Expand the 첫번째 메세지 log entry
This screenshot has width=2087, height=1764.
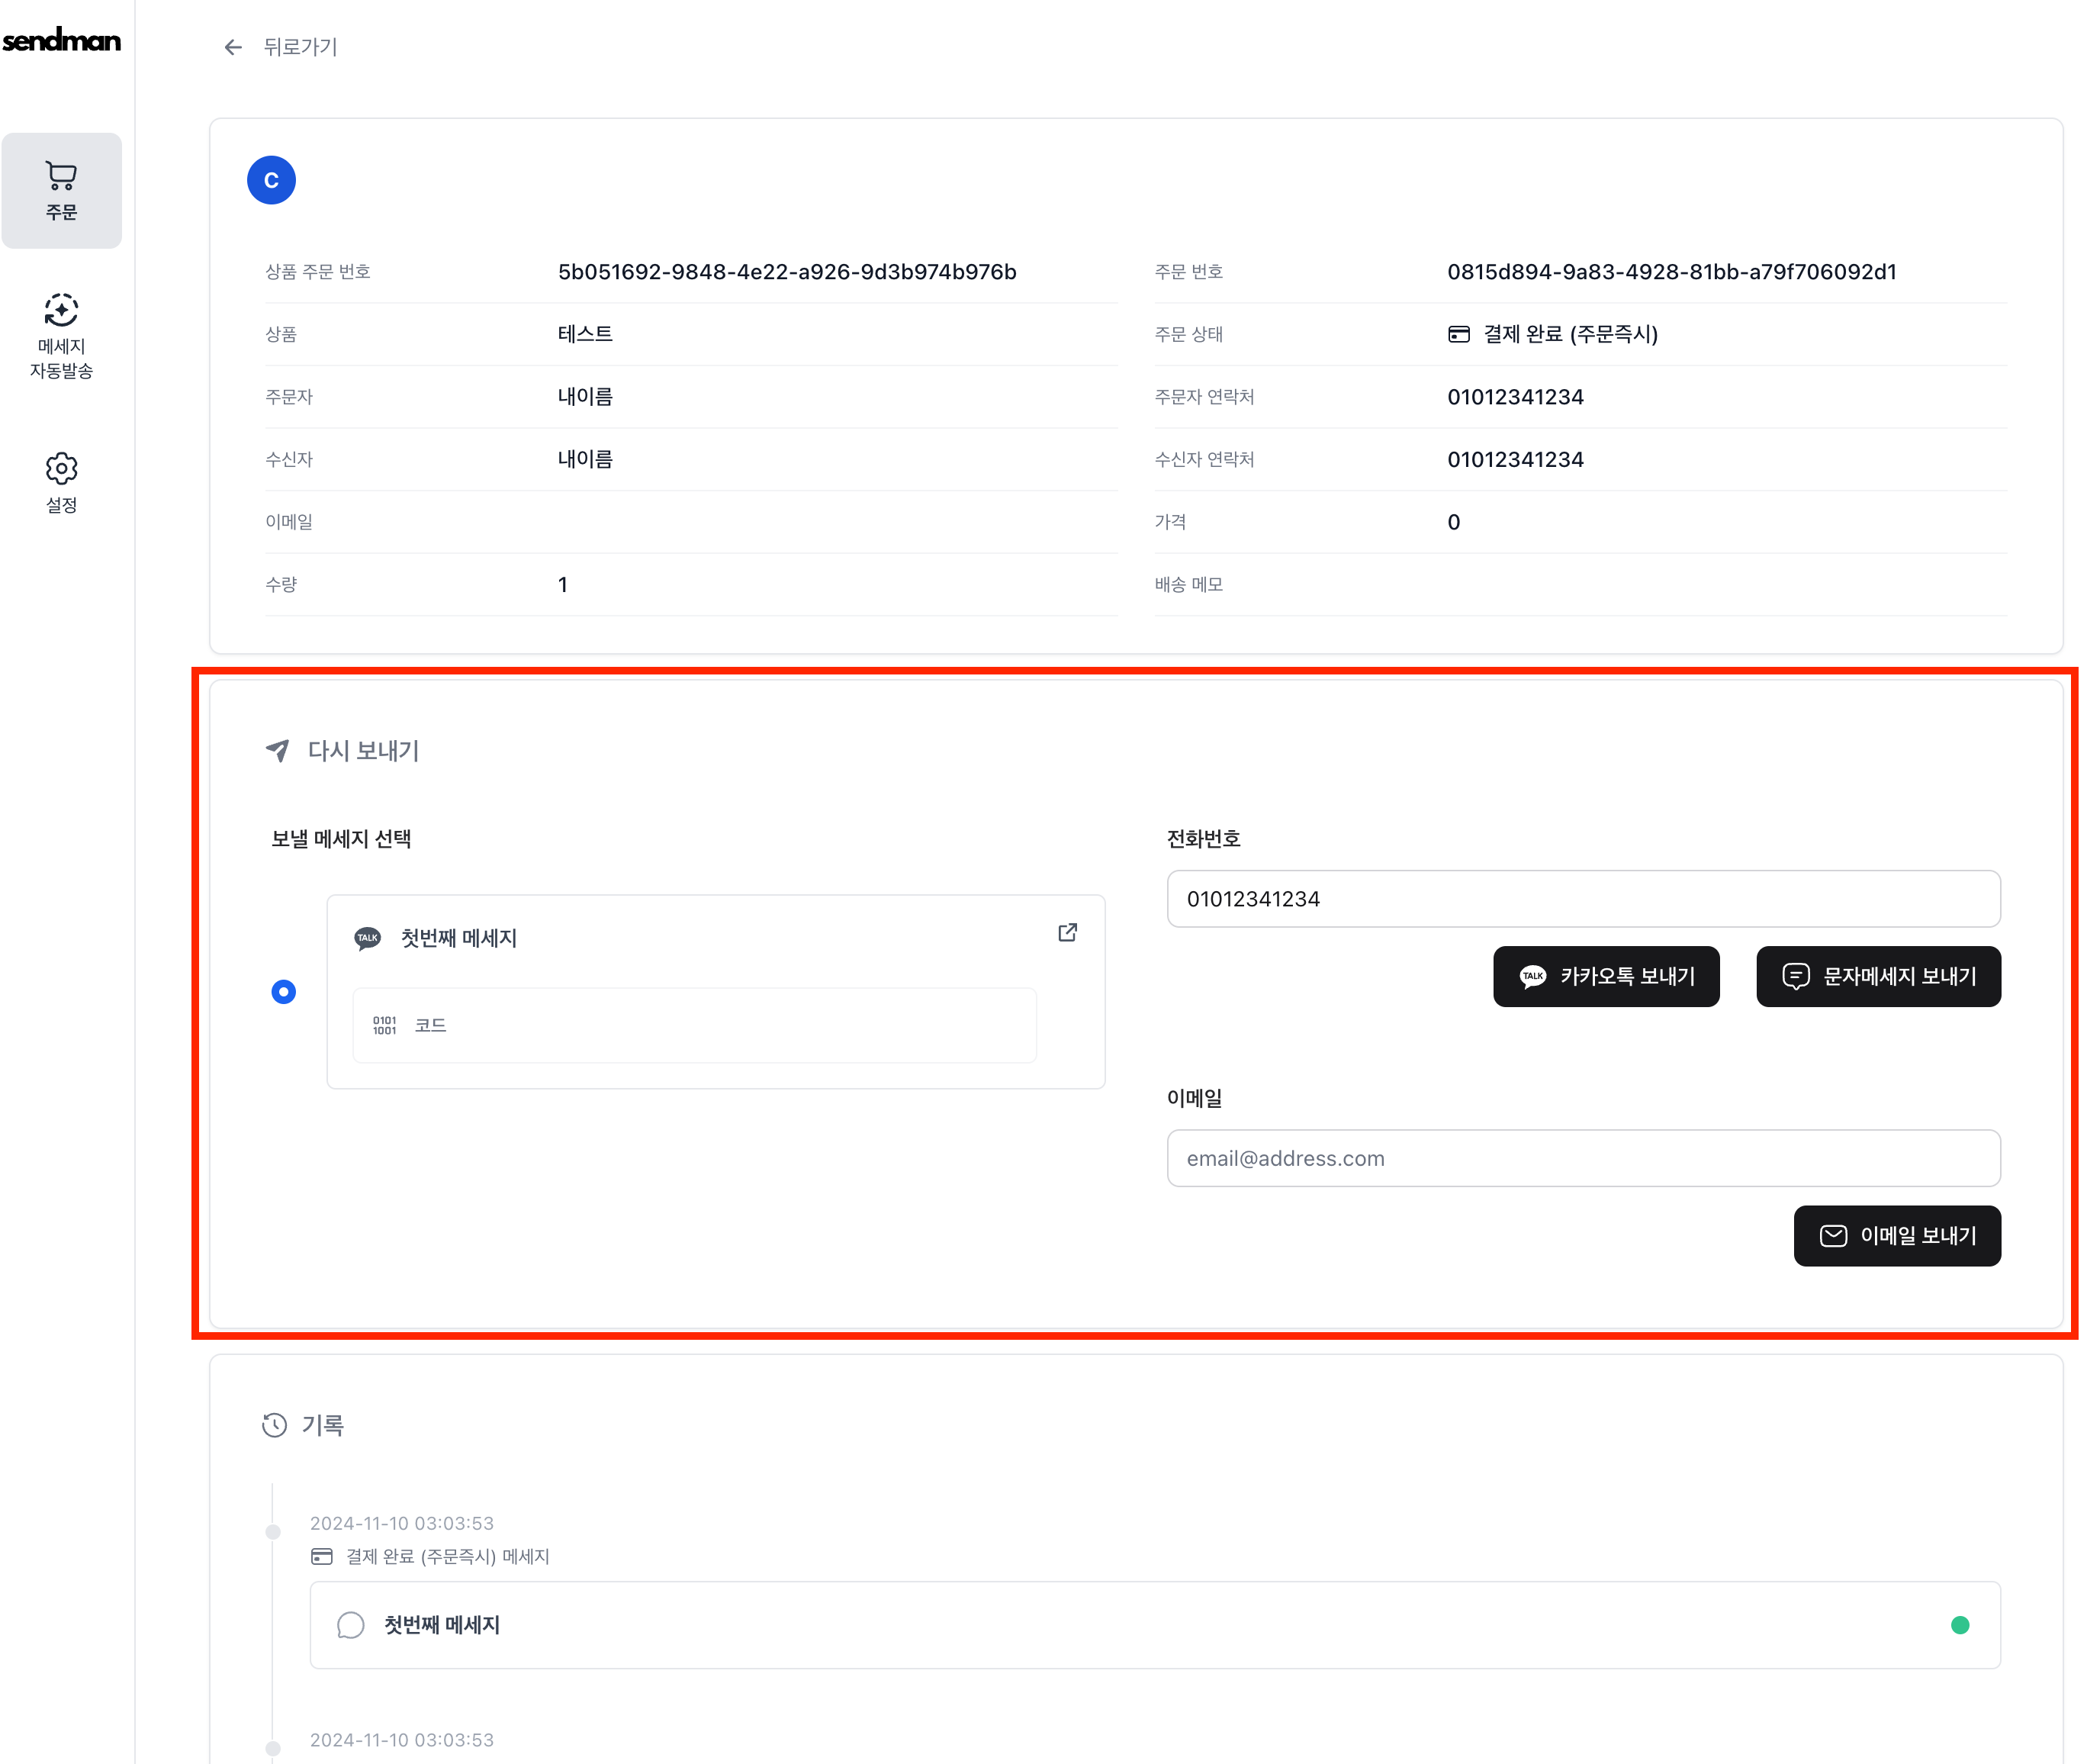pyautogui.click(x=1153, y=1624)
